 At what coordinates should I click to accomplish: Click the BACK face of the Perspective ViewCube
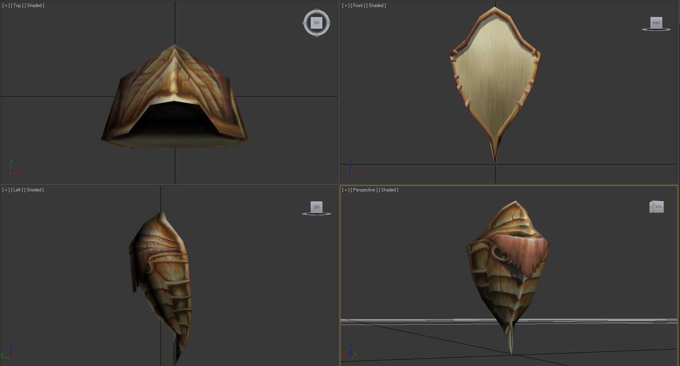(658, 207)
